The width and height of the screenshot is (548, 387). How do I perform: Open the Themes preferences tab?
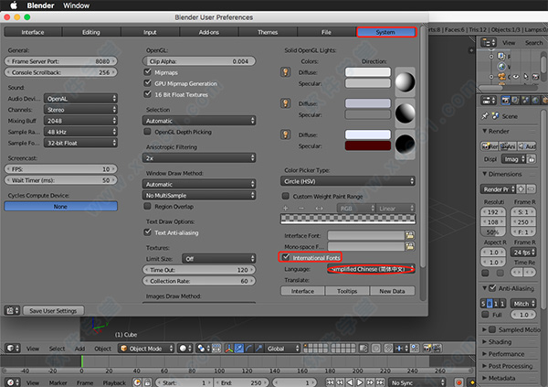268,32
